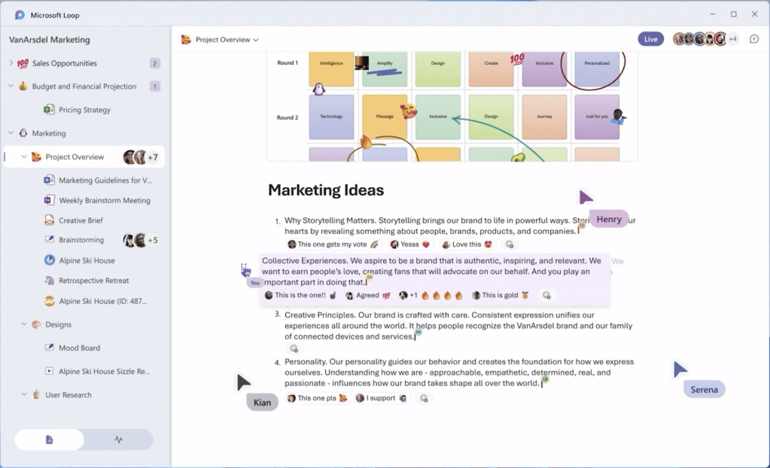The image size is (770, 468).
Task: Click the drag handle beside Collective Experiences
Action: pyautogui.click(x=245, y=269)
